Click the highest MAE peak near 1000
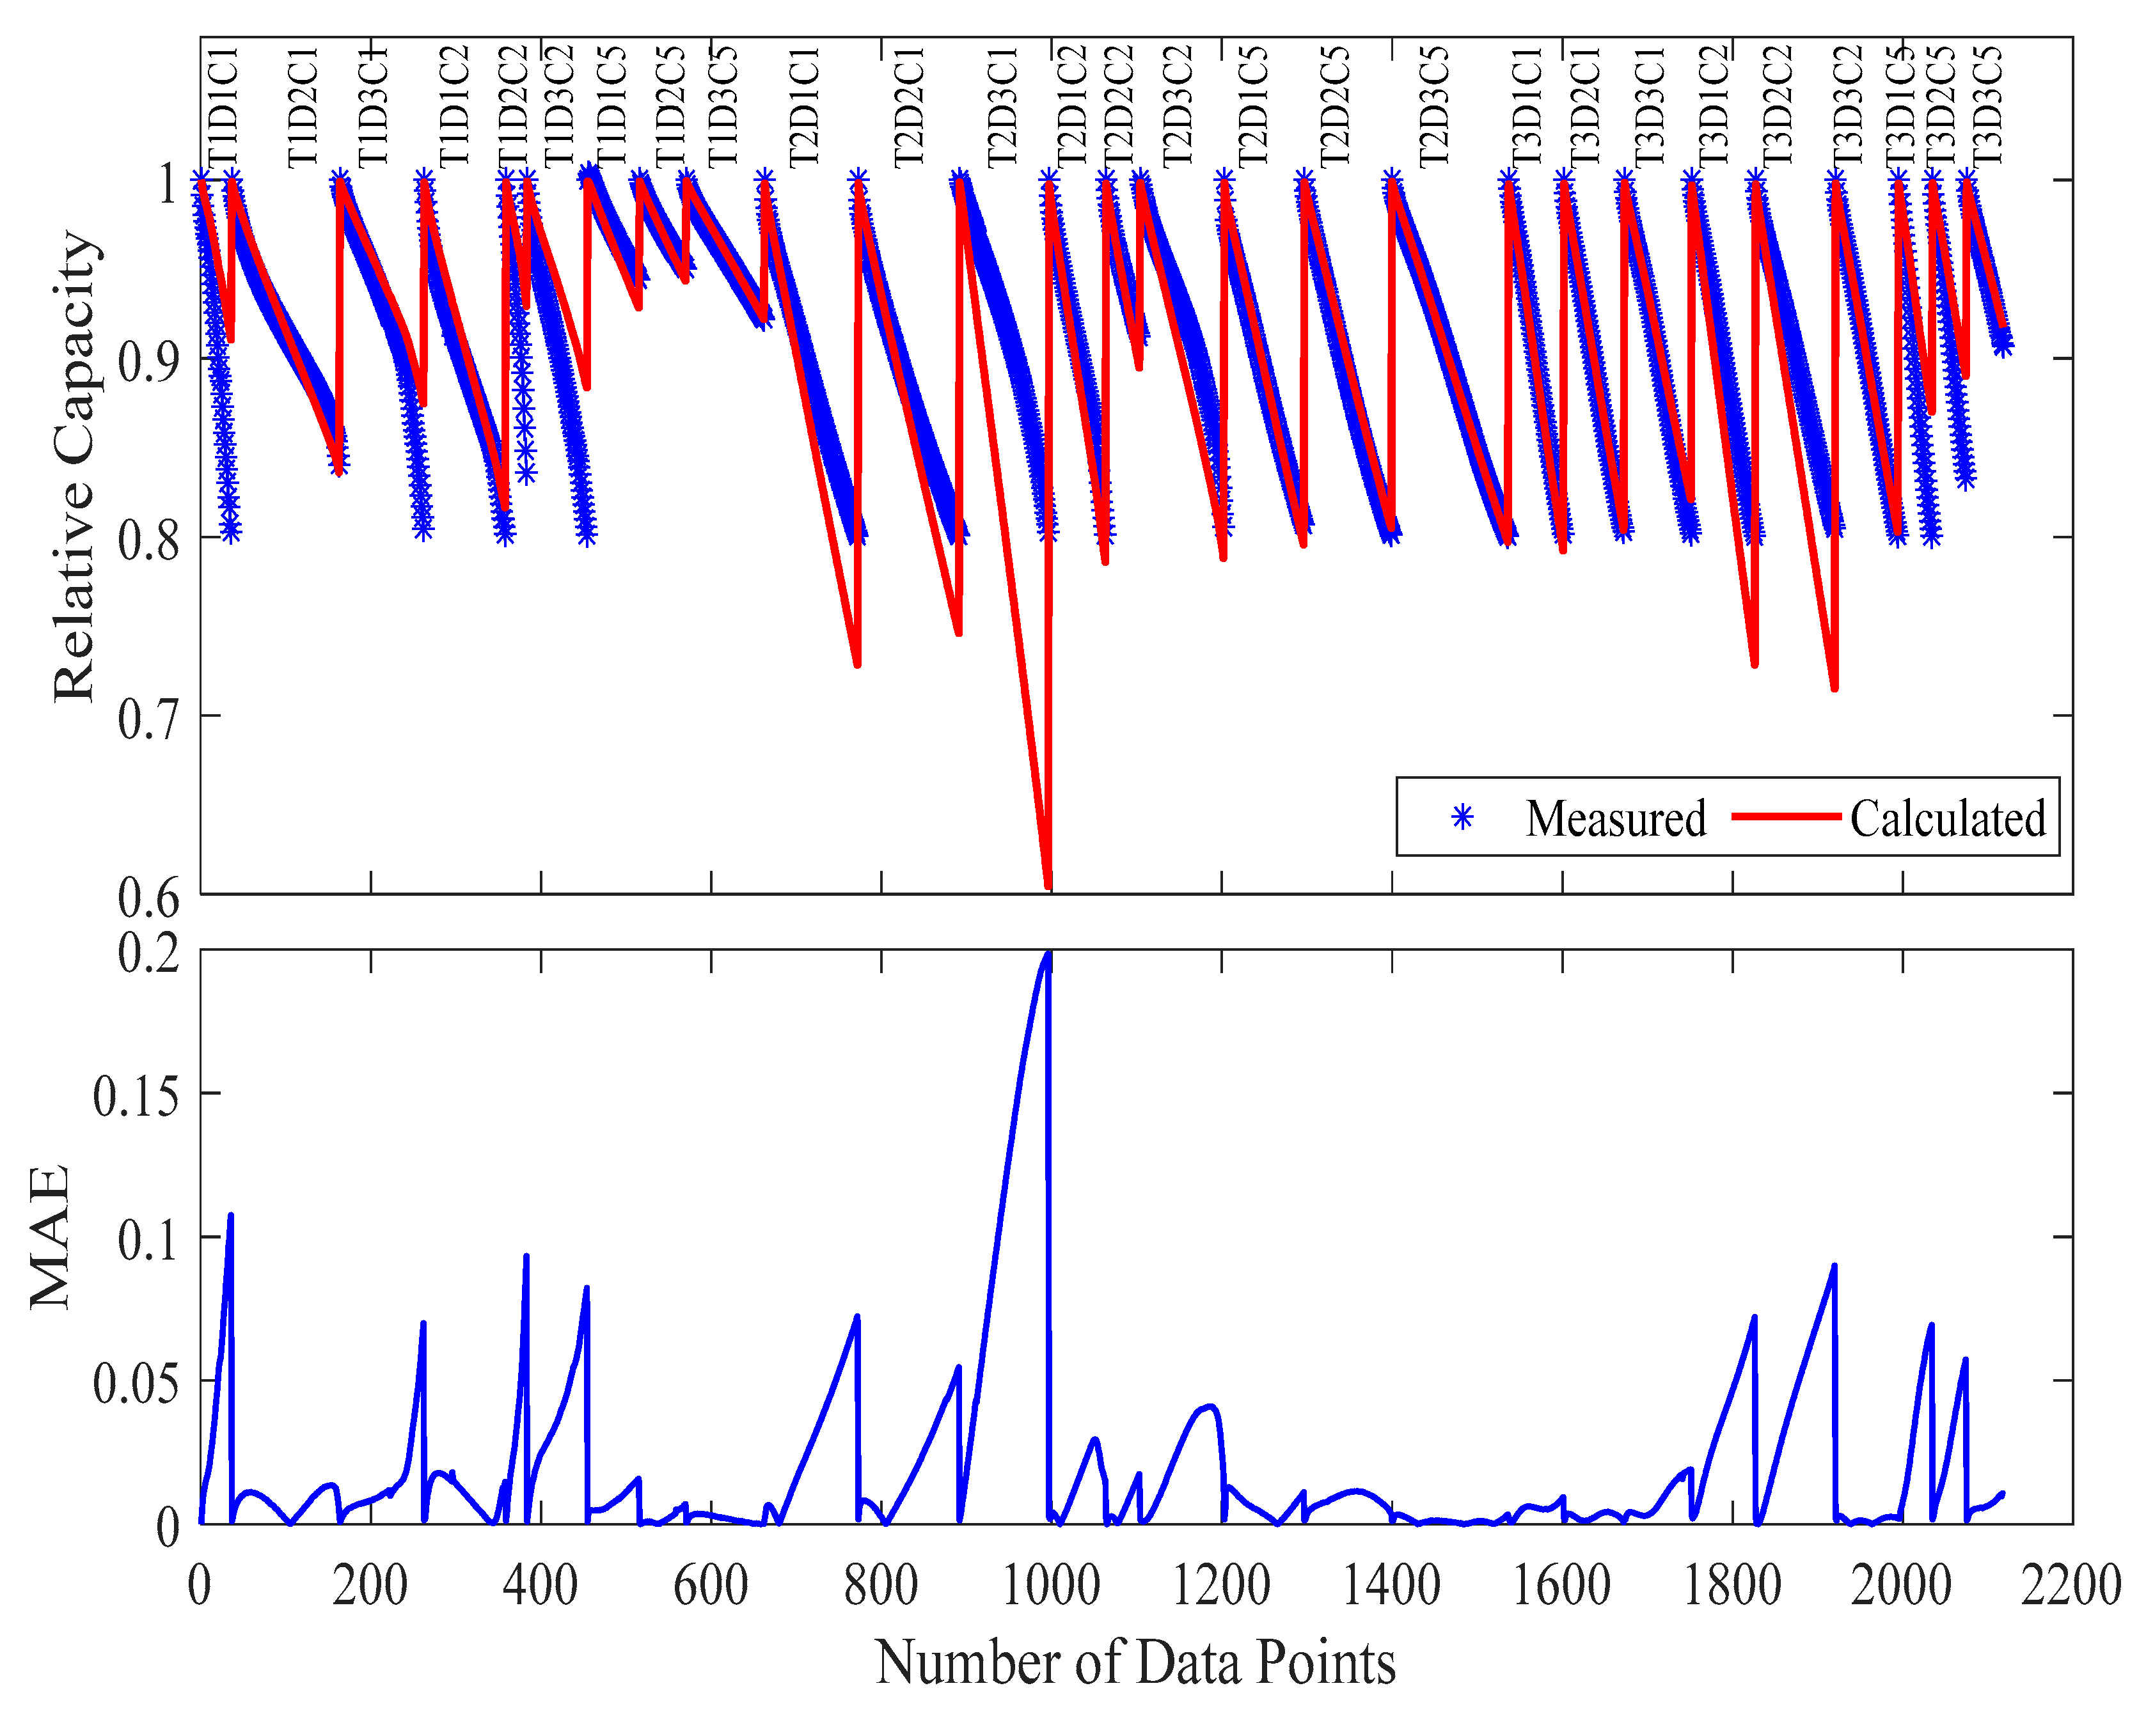Image resolution: width=2146 pixels, height=1711 pixels. [1047, 955]
